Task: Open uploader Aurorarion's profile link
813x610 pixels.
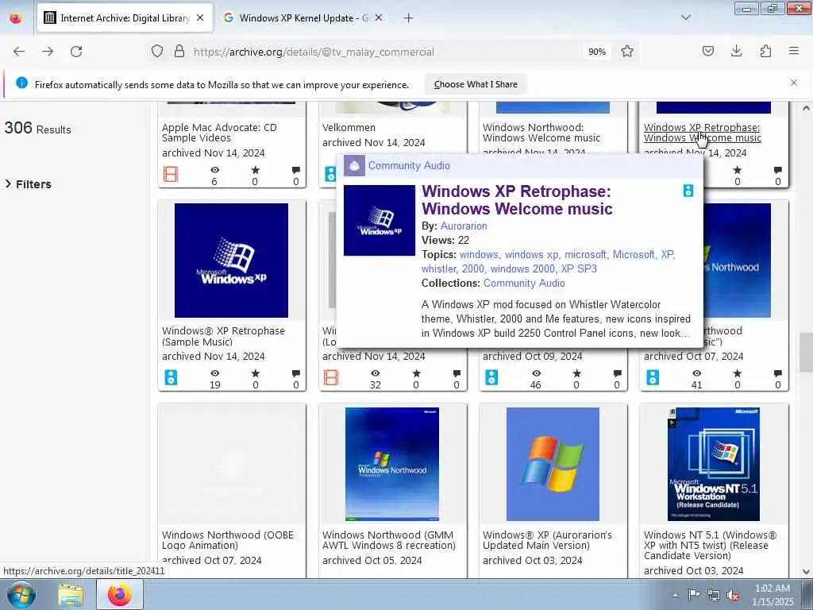Action: (464, 226)
